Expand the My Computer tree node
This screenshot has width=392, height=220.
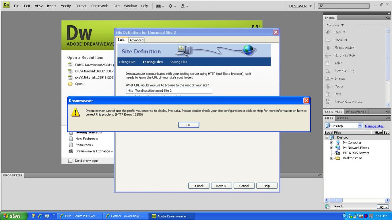[331, 143]
